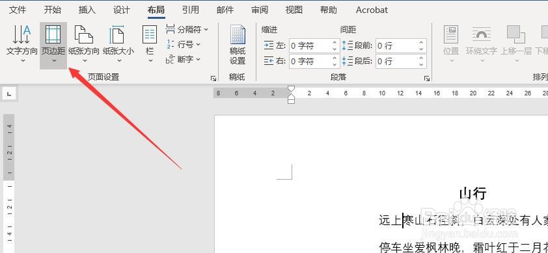Viewport: 548px width, 253px height.
Task: Increase the 段前 spacing value
Action: (422, 43)
